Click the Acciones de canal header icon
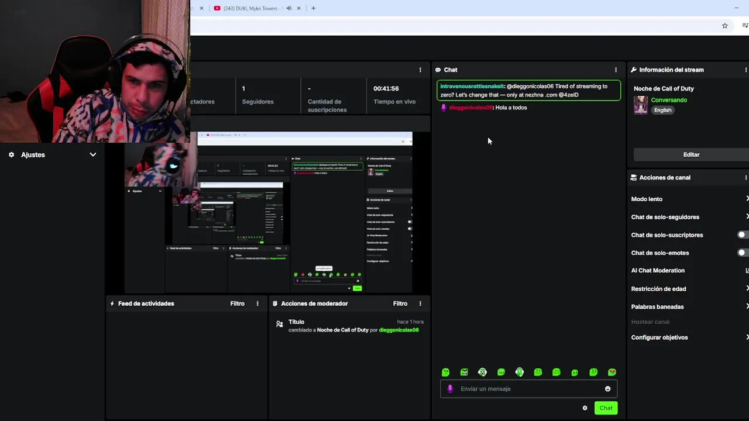749x421 pixels. pyautogui.click(x=634, y=178)
